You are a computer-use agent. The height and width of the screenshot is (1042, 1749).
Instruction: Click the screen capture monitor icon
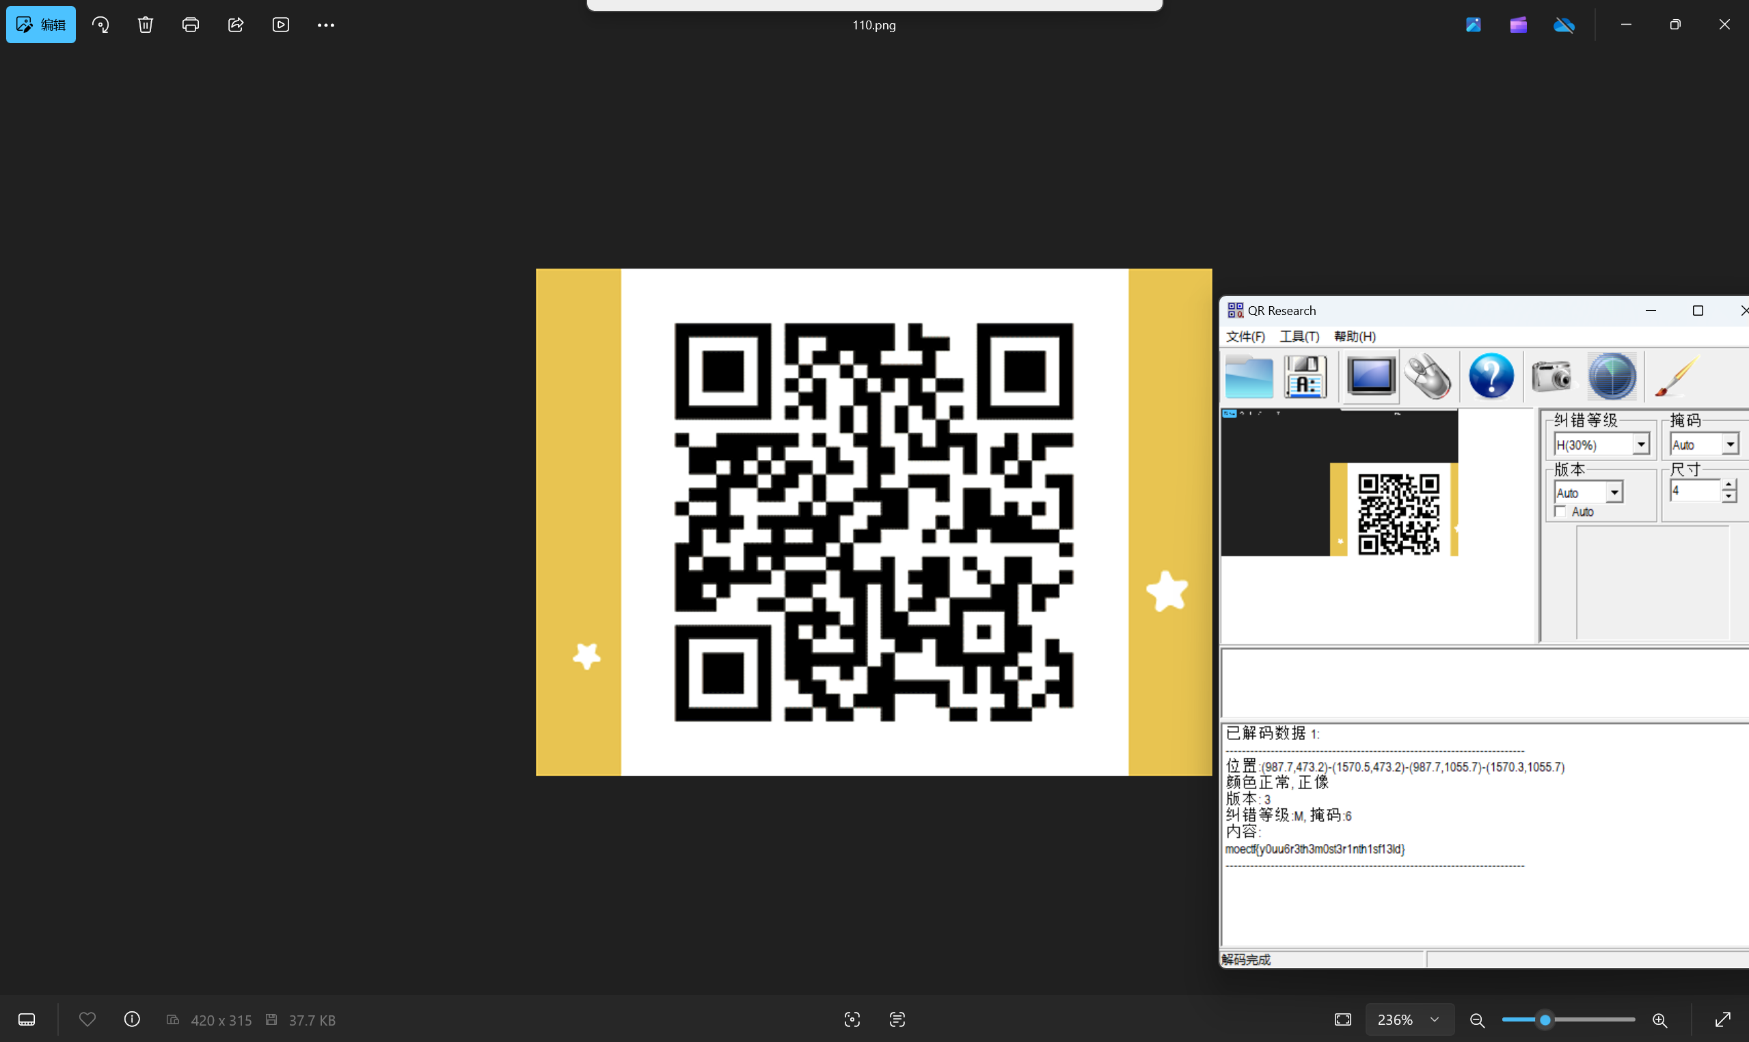(1371, 376)
